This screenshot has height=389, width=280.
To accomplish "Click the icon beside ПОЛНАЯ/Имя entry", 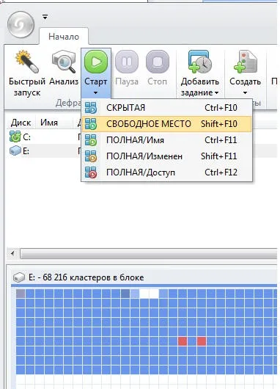I will (91, 140).
